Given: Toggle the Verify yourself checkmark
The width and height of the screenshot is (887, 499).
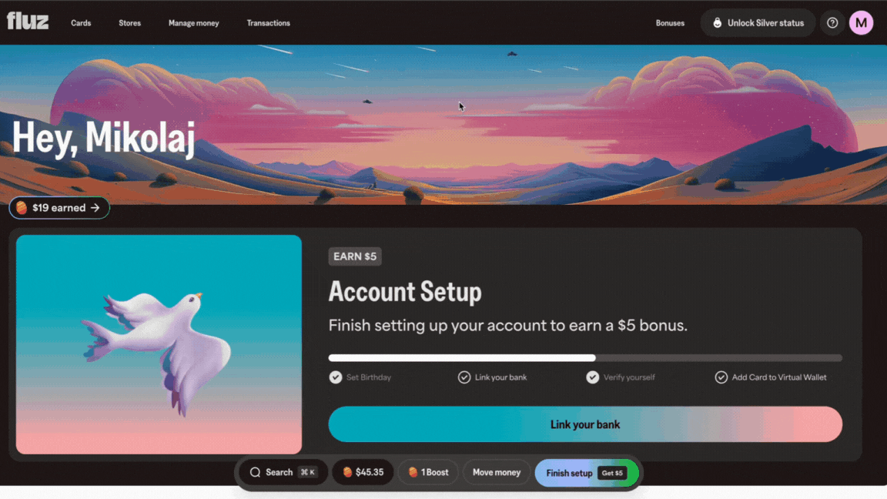Looking at the screenshot, I should pos(592,377).
